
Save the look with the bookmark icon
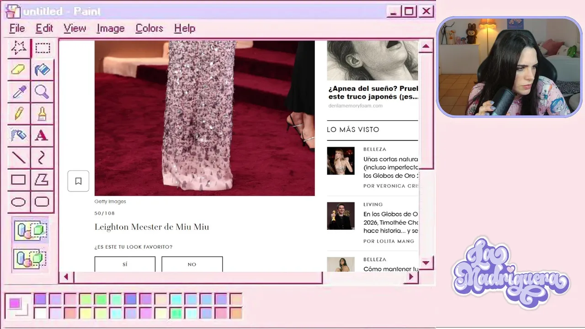(x=78, y=181)
